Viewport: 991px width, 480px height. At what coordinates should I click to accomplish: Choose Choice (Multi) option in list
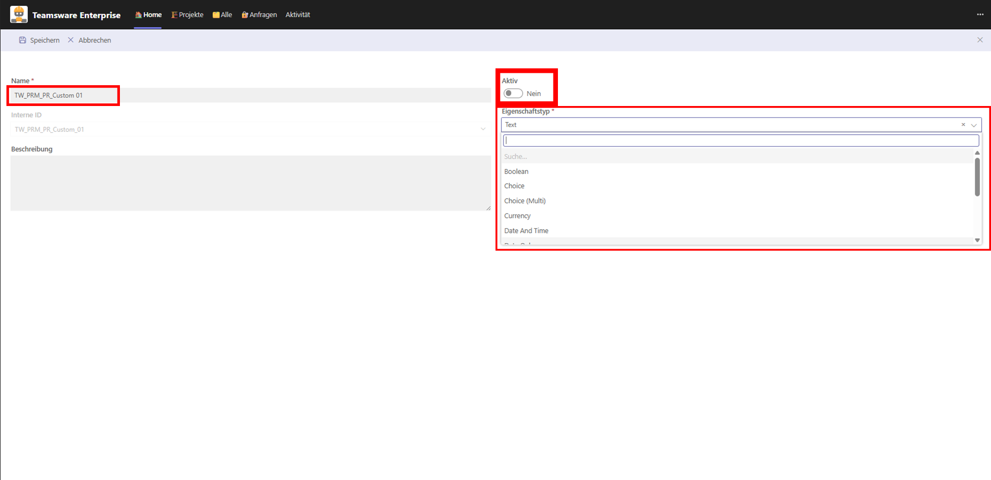(525, 201)
